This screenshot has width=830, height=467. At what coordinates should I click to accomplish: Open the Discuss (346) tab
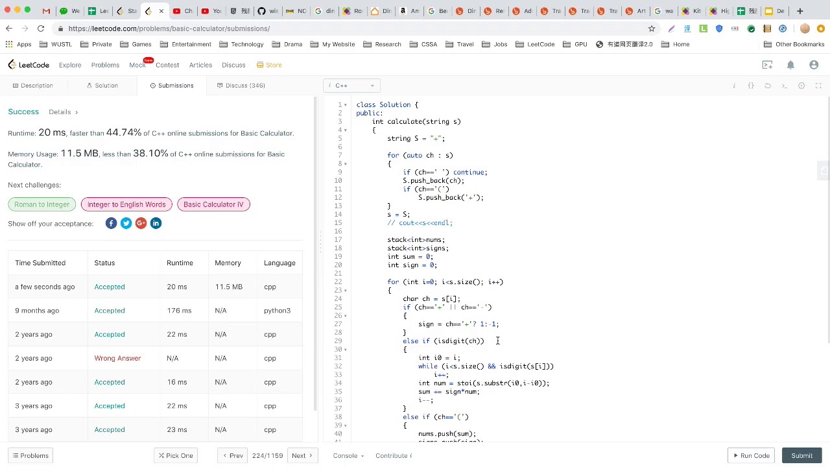241,86
